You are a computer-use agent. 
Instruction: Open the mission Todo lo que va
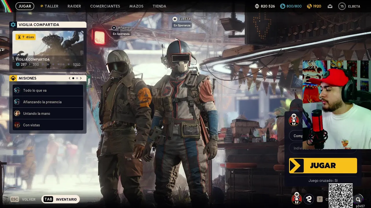point(48,90)
